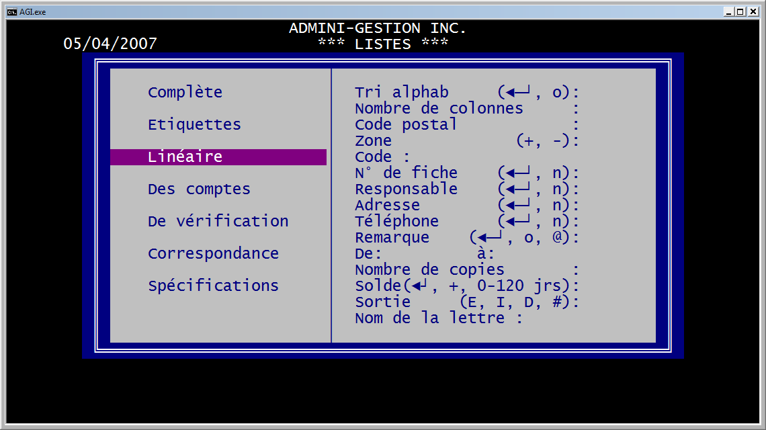Choose the Correspondance menu entry

(x=213, y=253)
